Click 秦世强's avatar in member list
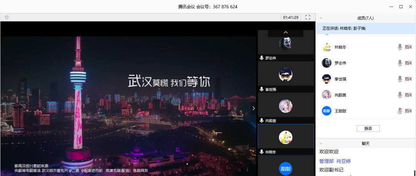416x176 pixels. click(327, 79)
